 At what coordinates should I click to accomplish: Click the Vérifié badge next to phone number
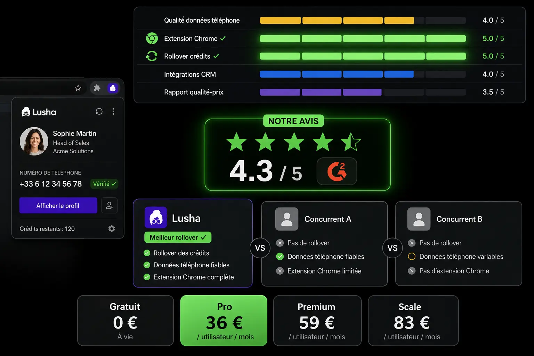(104, 184)
